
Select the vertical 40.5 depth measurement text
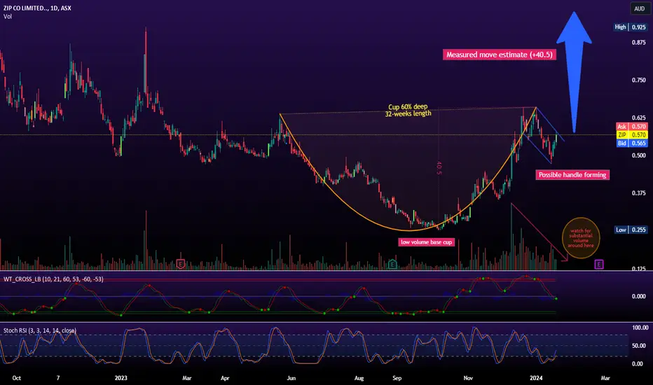[439, 168]
